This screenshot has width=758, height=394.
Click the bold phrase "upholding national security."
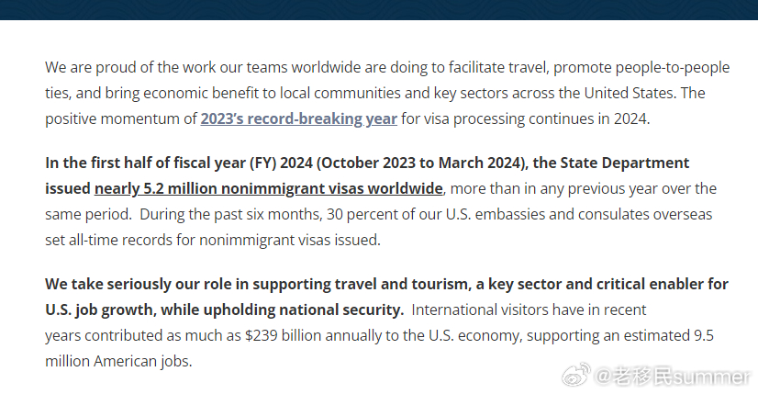304,310
